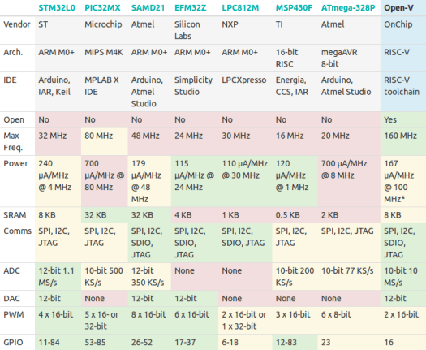The width and height of the screenshot is (426, 350).
Task: Click the RISC-V toolchain cell
Action: coord(403,92)
